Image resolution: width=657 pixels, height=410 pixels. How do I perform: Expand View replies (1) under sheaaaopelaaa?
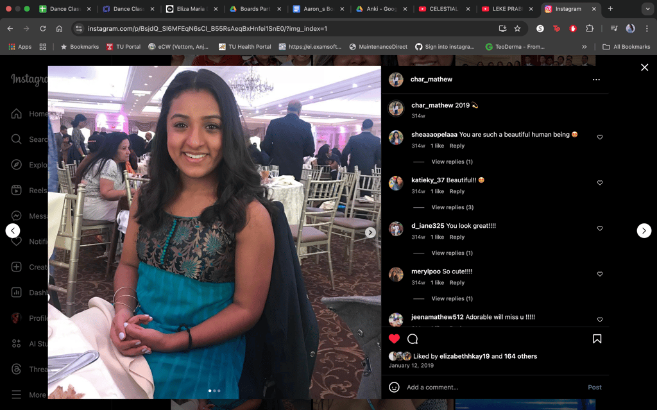click(x=452, y=162)
